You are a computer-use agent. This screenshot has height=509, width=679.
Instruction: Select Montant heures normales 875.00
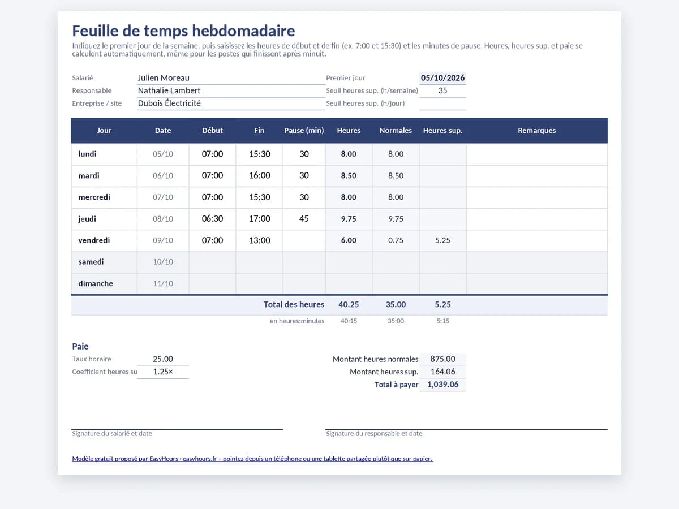coord(443,359)
